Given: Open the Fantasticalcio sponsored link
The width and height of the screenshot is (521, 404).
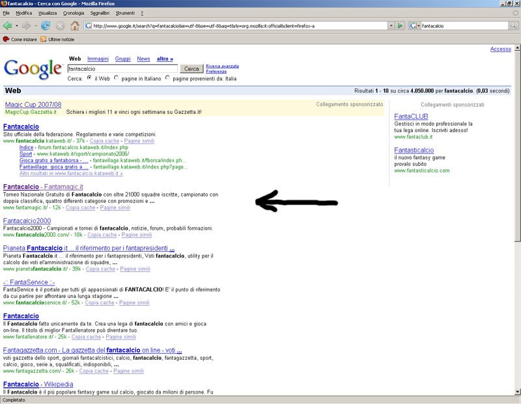Looking at the screenshot, I should tap(414, 150).
